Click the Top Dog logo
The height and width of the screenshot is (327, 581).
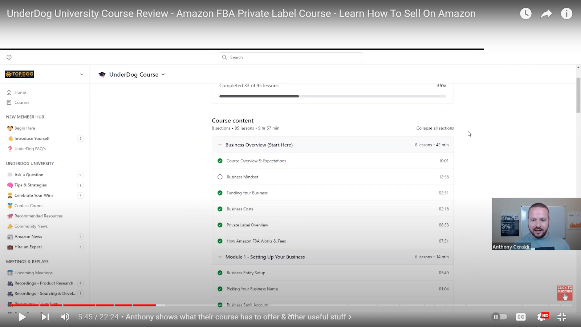19,74
